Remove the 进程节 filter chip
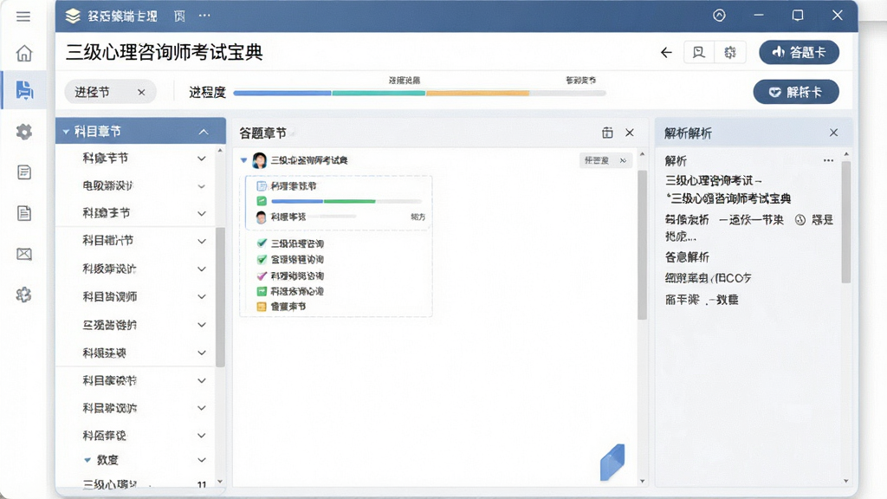 [141, 92]
